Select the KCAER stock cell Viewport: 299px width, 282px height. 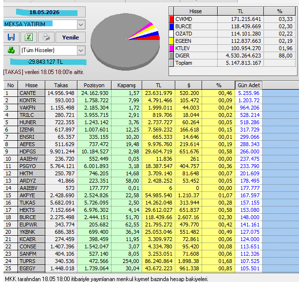32,239
